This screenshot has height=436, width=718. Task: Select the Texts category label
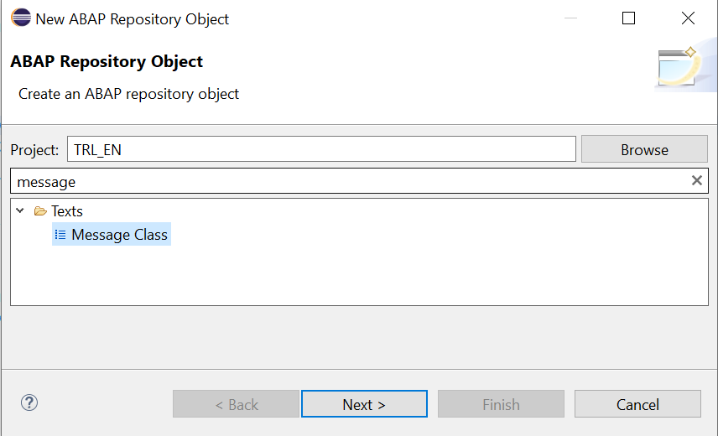tap(67, 211)
